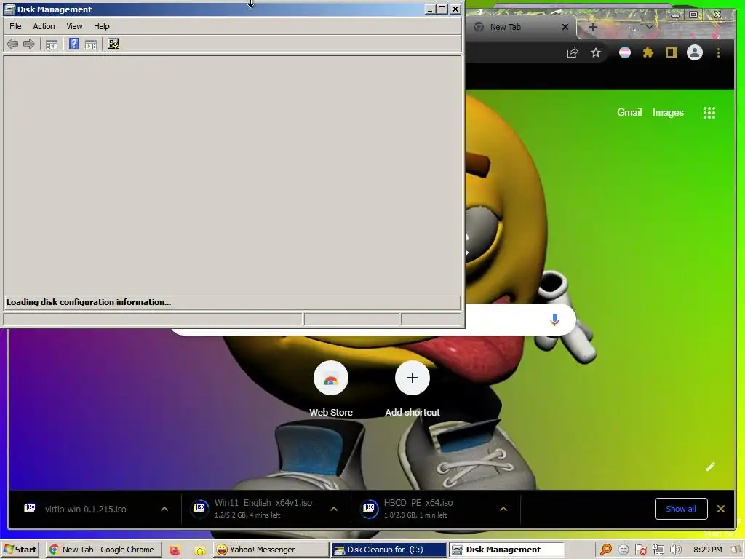Open a new Chrome tab with plus button

(592, 27)
